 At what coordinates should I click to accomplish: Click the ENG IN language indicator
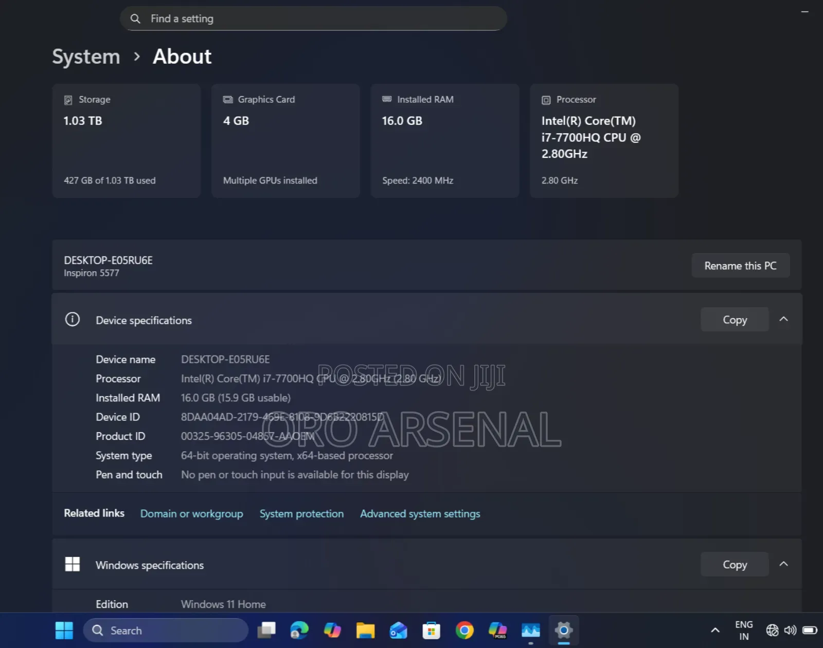click(x=744, y=631)
